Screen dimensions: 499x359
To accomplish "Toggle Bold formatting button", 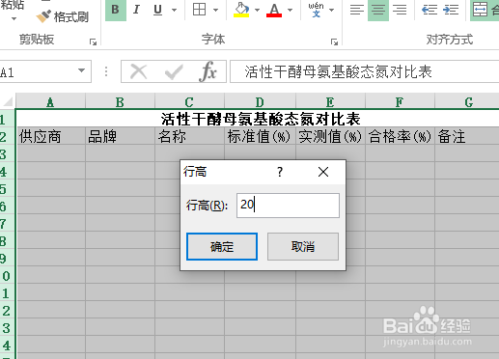I will [116, 10].
